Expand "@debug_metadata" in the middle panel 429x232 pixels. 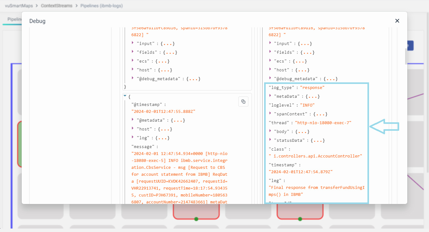coord(133,78)
